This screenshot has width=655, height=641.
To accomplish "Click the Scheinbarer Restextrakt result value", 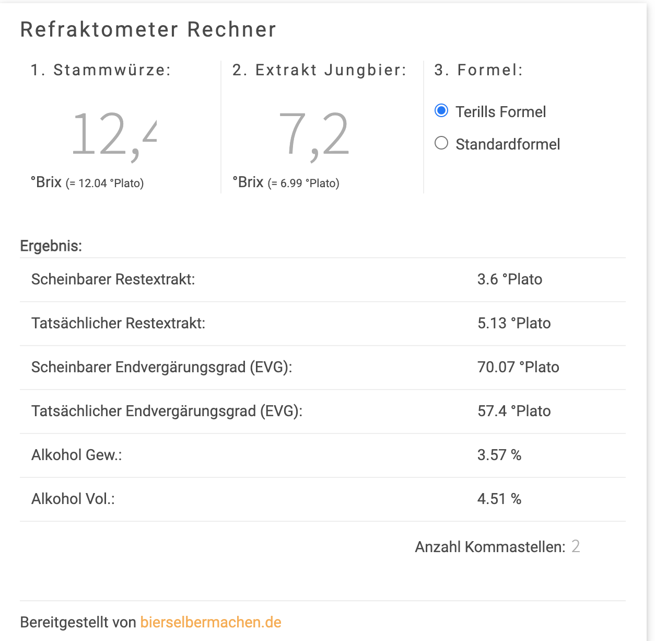I will click(509, 279).
